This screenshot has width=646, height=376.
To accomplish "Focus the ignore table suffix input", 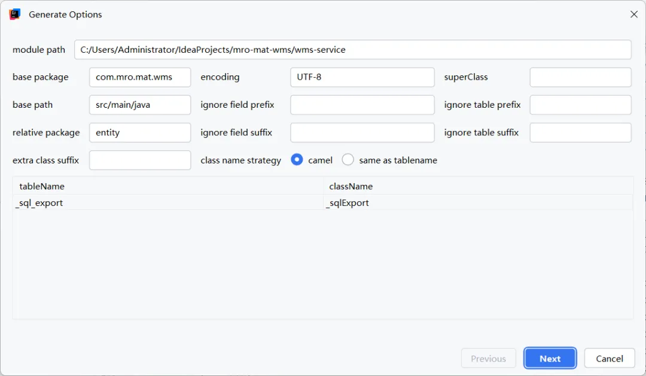I will [x=580, y=132].
